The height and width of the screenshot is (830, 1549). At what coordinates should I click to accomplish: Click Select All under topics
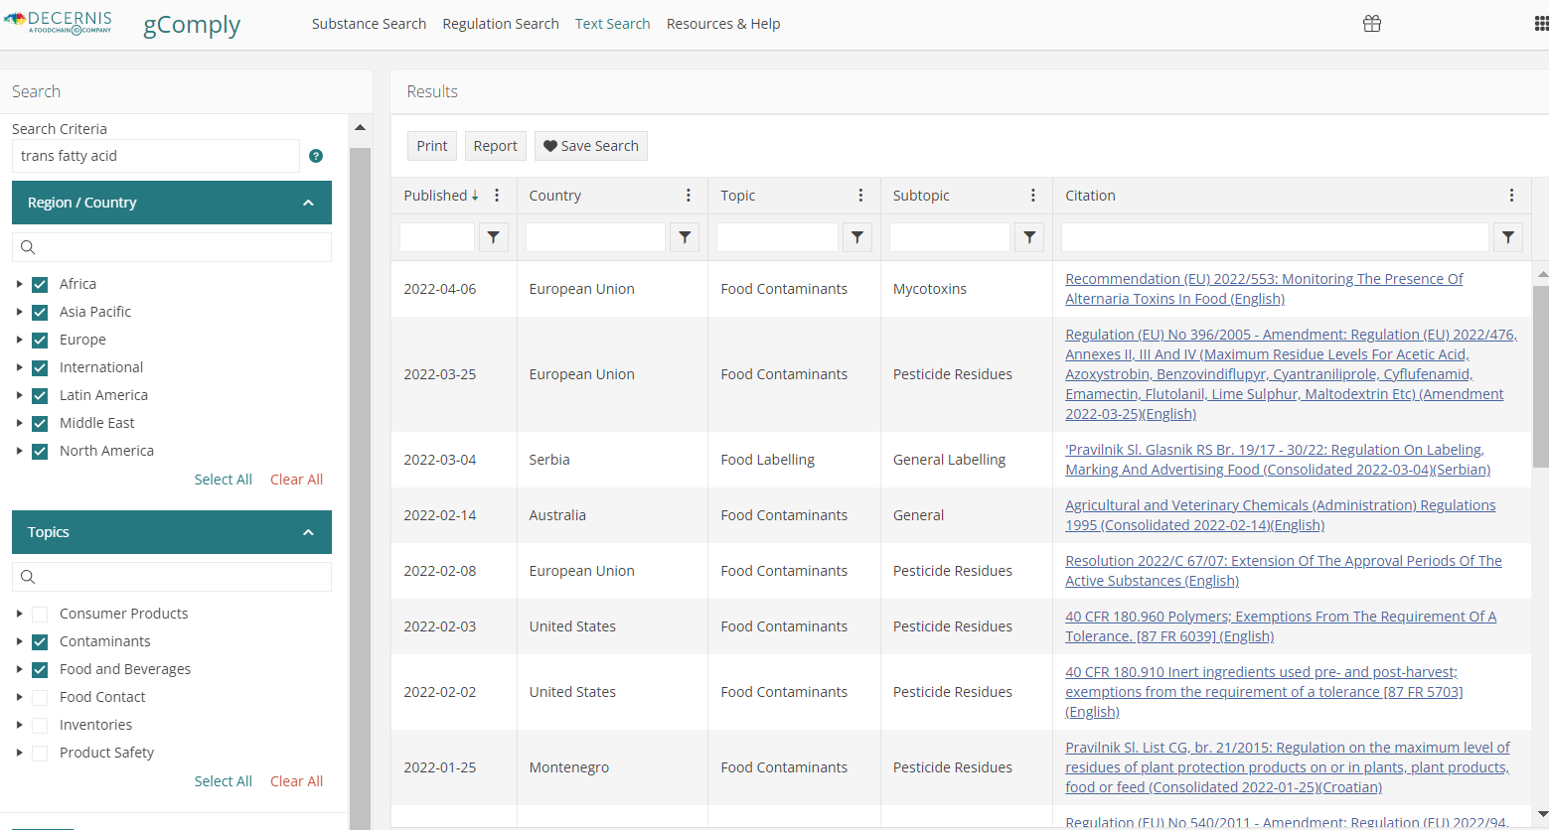coord(224,781)
